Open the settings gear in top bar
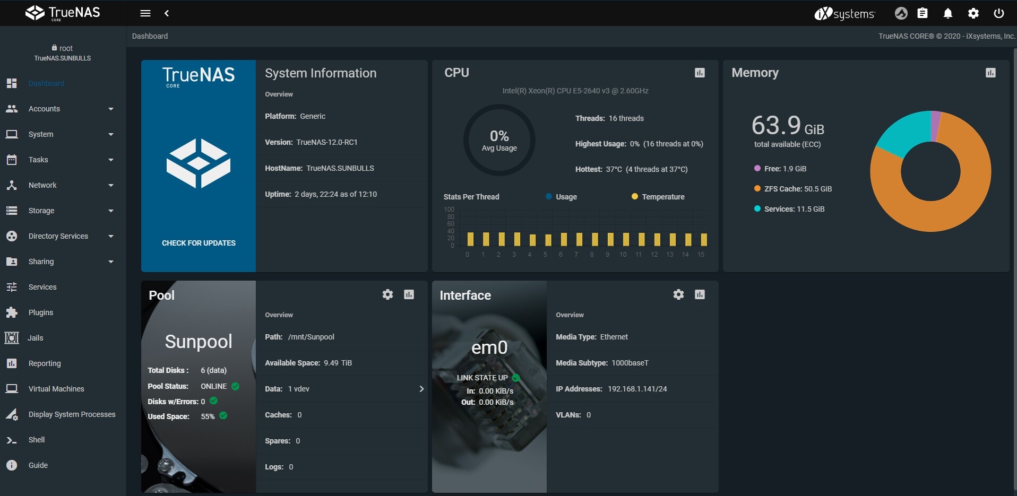The height and width of the screenshot is (496, 1017). point(973,13)
